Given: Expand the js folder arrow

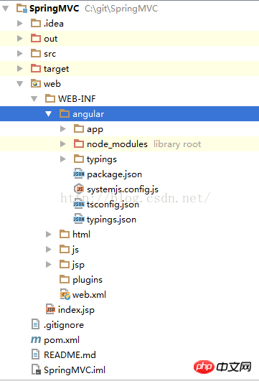Looking at the screenshot, I should [x=49, y=249].
